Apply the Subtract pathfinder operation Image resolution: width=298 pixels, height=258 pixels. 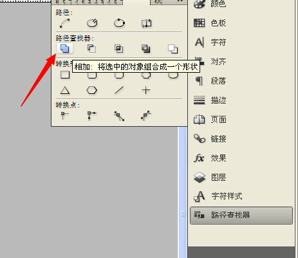pyautogui.click(x=92, y=48)
